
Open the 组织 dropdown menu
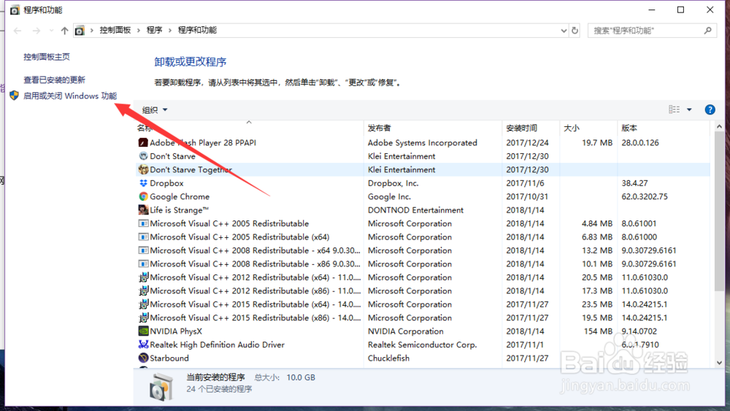click(x=155, y=110)
